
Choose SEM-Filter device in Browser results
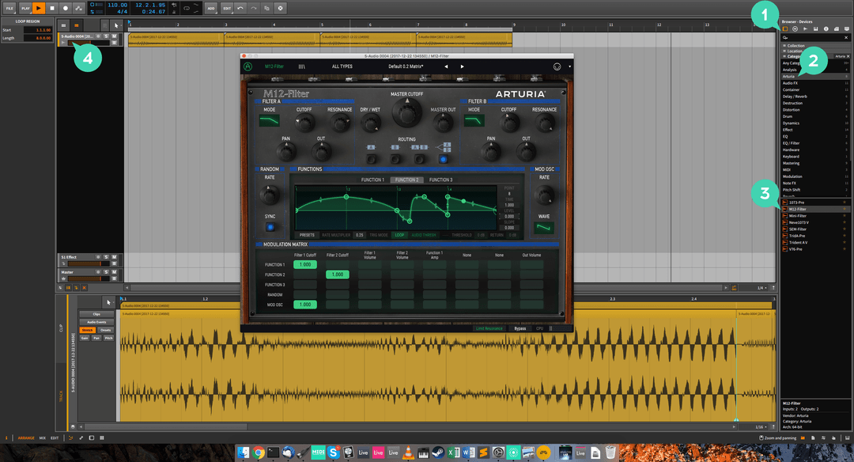coord(815,229)
